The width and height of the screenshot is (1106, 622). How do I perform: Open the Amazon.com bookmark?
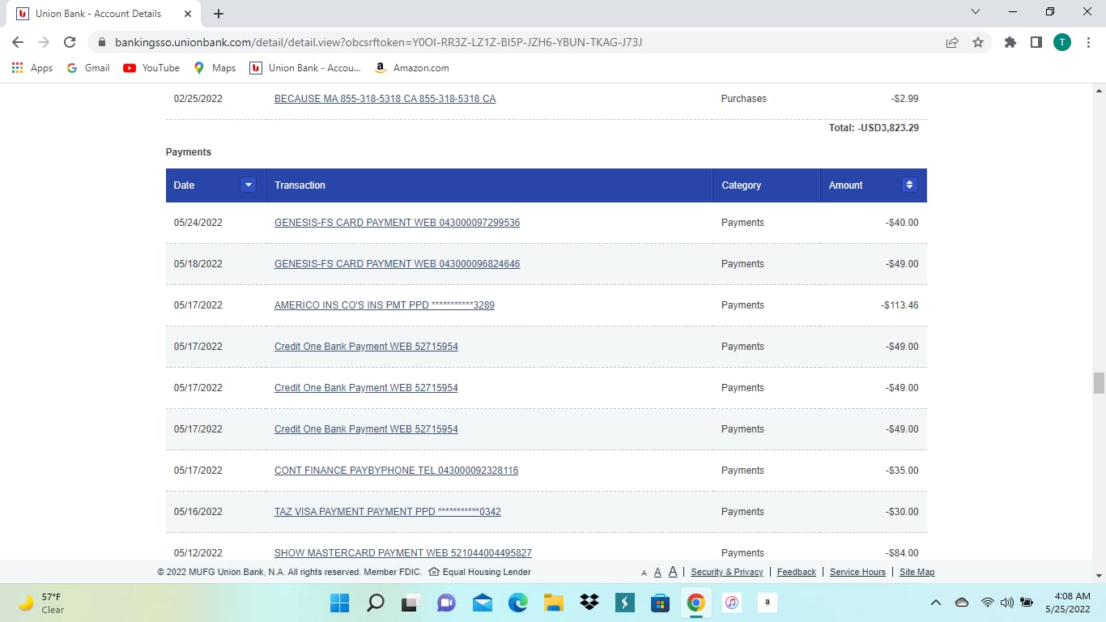412,68
